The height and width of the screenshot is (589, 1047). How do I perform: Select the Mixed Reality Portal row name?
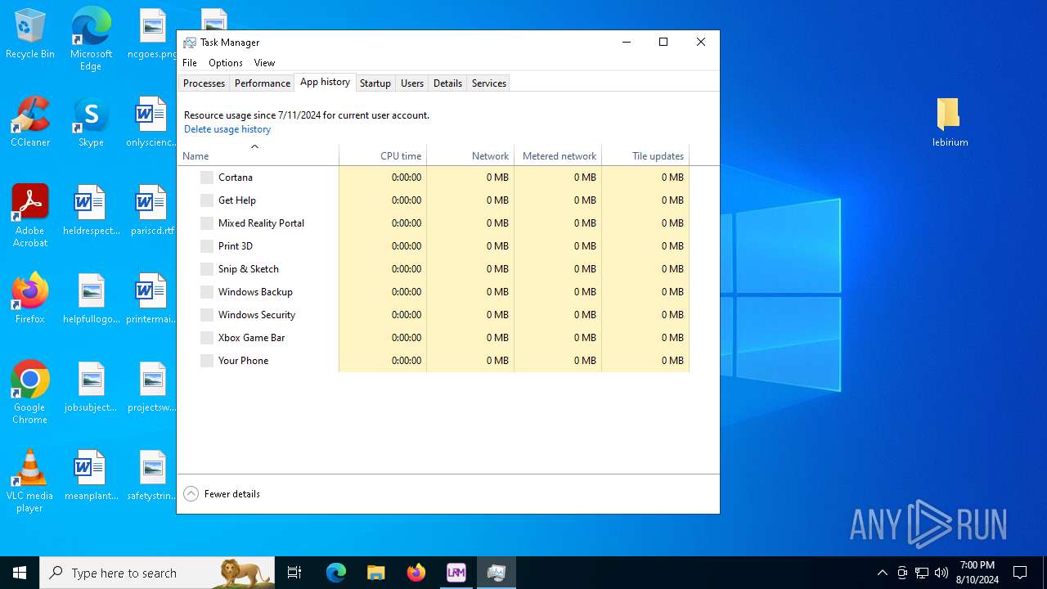pyautogui.click(x=261, y=223)
